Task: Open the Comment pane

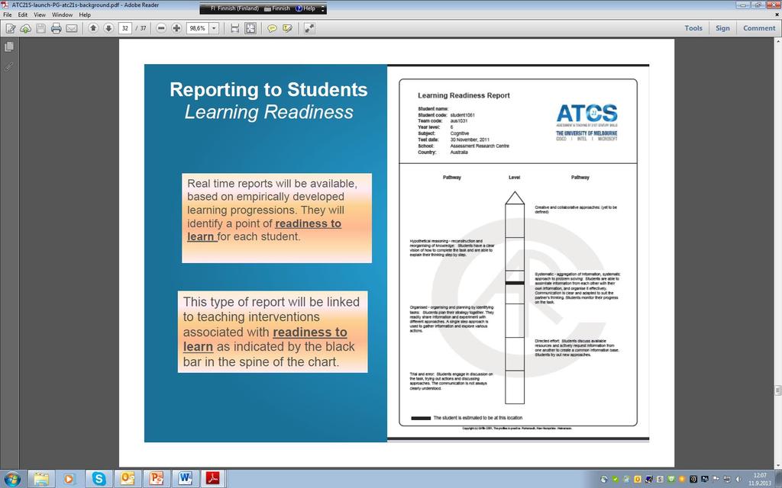Action: [759, 28]
